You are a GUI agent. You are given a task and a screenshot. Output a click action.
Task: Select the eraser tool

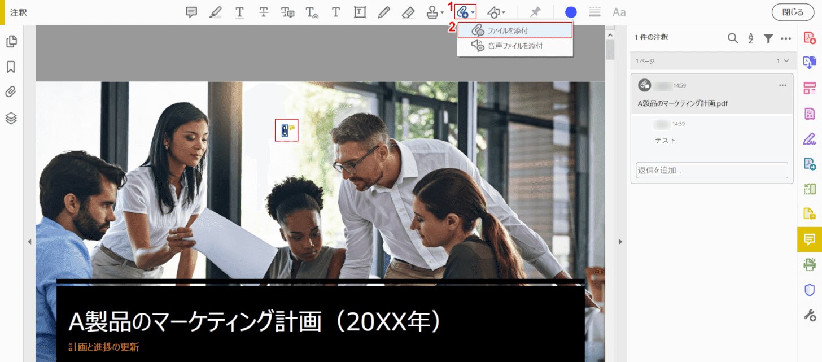tap(408, 12)
